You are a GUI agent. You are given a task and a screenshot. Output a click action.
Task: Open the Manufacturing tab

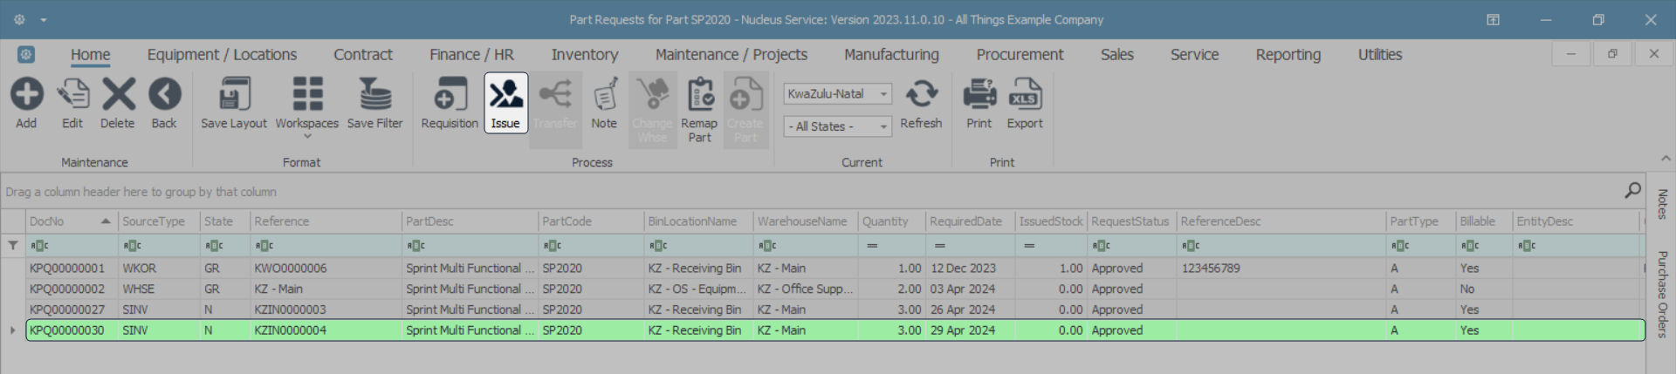click(891, 54)
